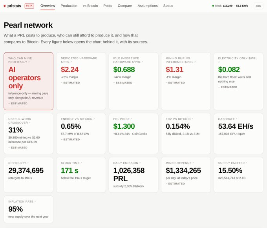Click the arrow icon beside MINER REVENUE
267x228 pixels.
(193, 163)
